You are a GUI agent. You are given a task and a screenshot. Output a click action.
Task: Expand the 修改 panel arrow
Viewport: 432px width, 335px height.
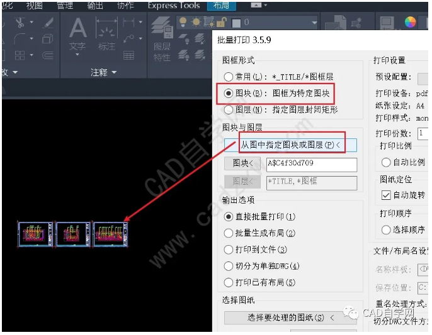15,72
